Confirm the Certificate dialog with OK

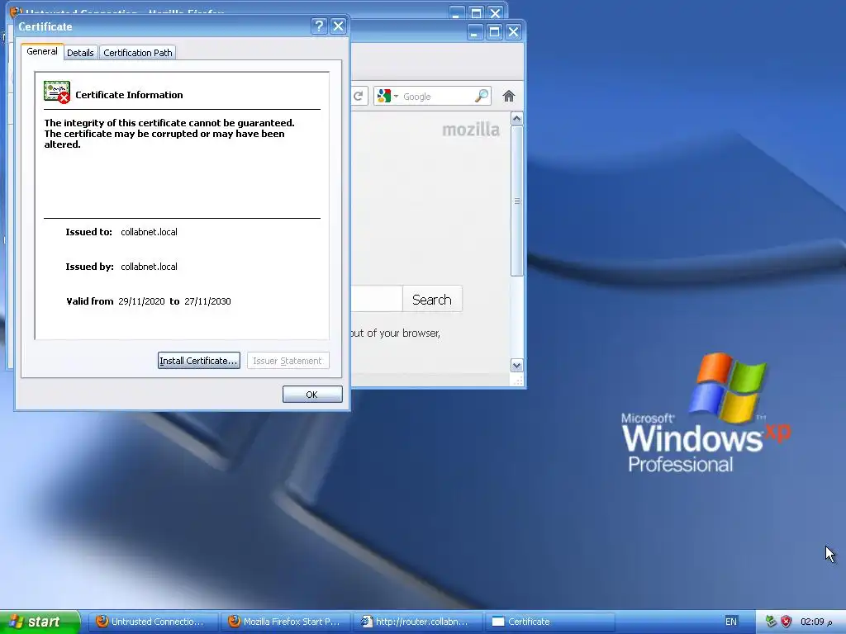click(312, 394)
